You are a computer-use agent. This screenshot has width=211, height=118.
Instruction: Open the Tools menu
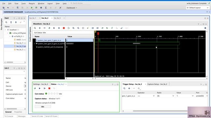click(23, 4)
